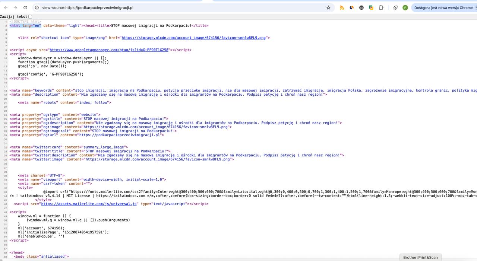Click the meta charset="UTF-8" line
477x261 pixels.
point(41,175)
